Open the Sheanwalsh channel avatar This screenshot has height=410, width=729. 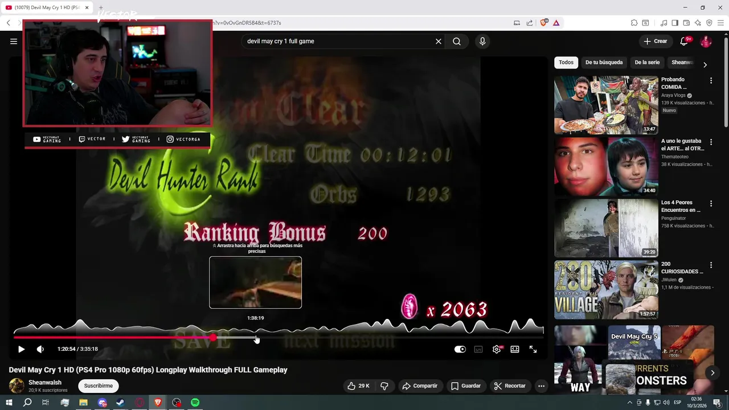(x=17, y=386)
